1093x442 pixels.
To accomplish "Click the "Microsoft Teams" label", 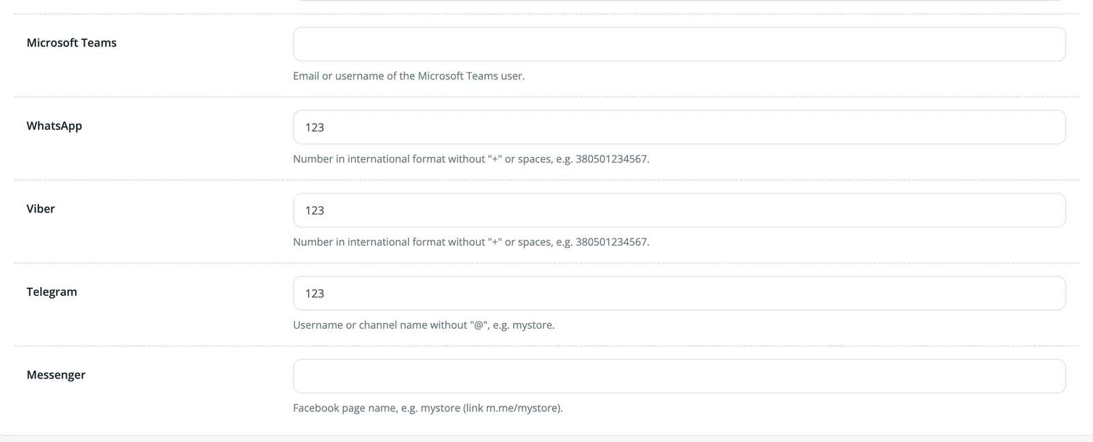I will (x=72, y=42).
